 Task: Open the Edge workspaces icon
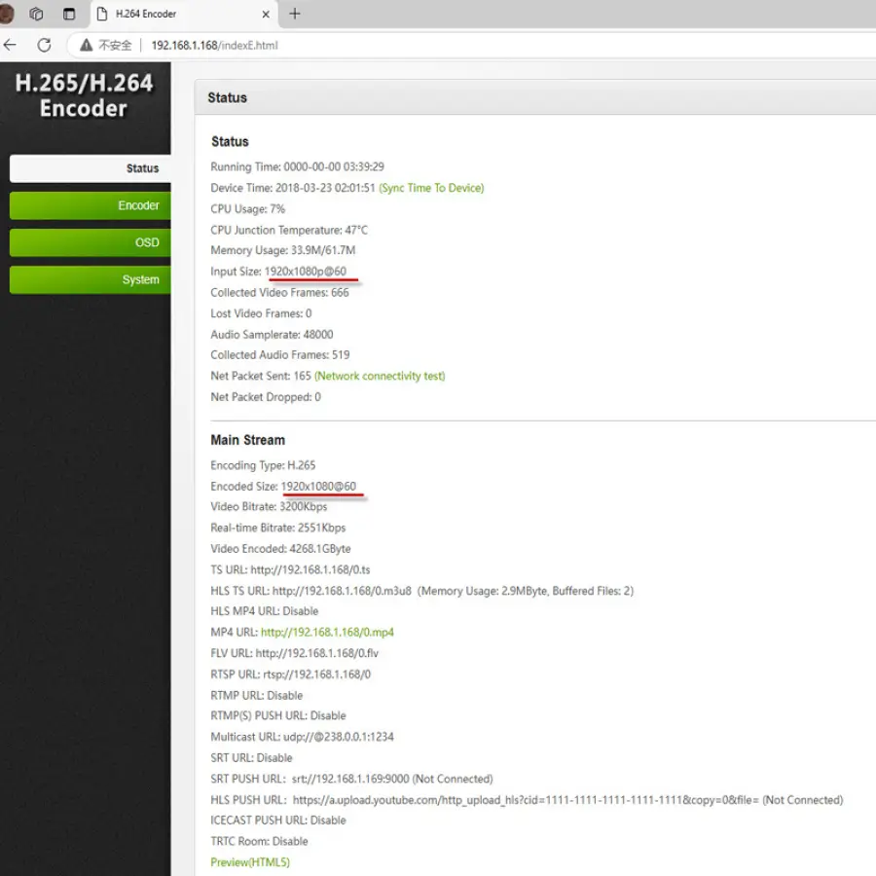pyautogui.click(x=37, y=14)
